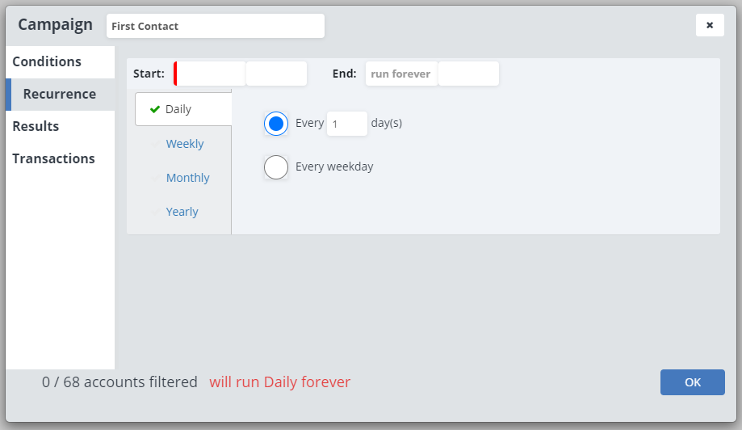The height and width of the screenshot is (430, 742).
Task: Show the Results section
Action: [36, 127]
